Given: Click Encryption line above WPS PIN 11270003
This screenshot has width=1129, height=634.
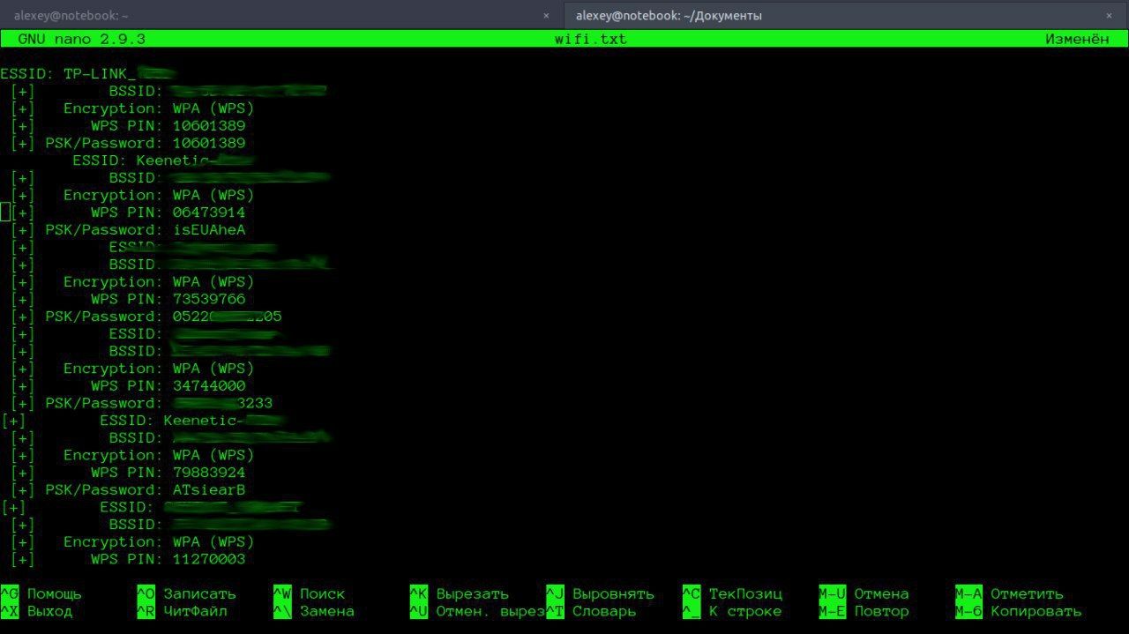Looking at the screenshot, I should 133,541.
